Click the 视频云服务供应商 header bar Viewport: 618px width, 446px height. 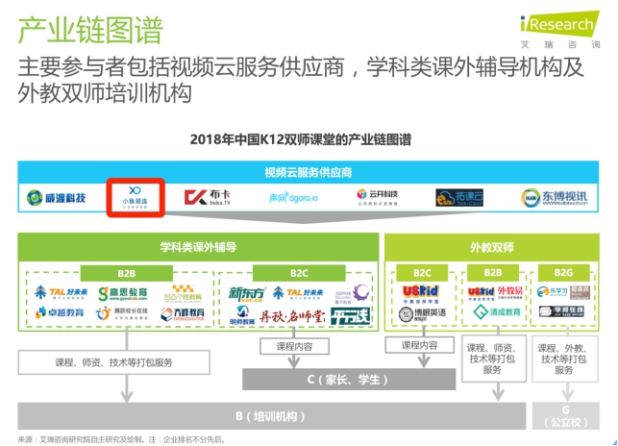click(309, 172)
